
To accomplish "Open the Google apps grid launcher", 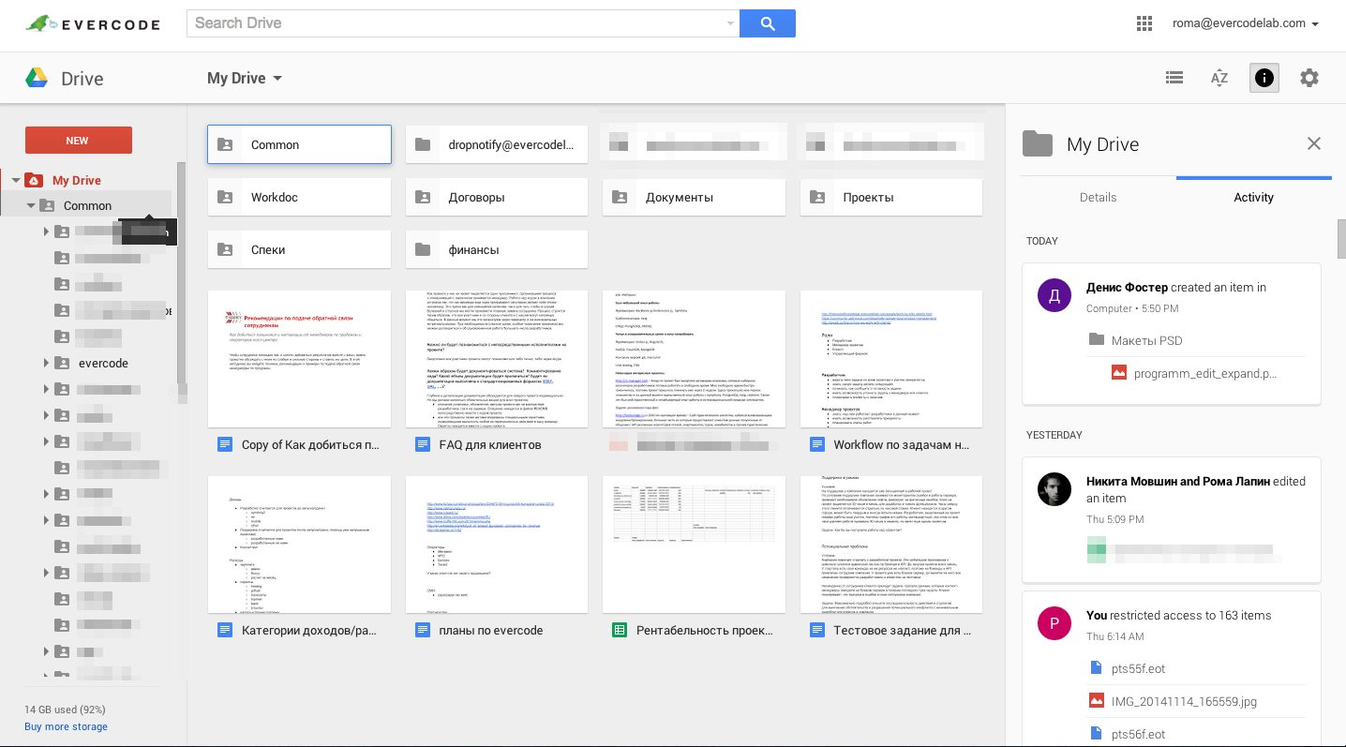I will click(x=1144, y=23).
